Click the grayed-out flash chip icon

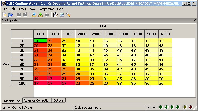pos(47,15)
